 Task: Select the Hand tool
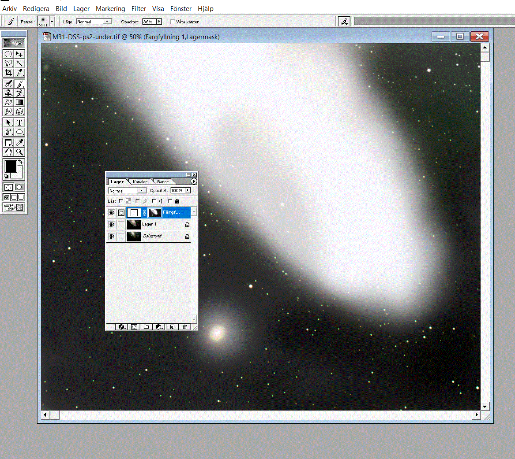click(8, 152)
